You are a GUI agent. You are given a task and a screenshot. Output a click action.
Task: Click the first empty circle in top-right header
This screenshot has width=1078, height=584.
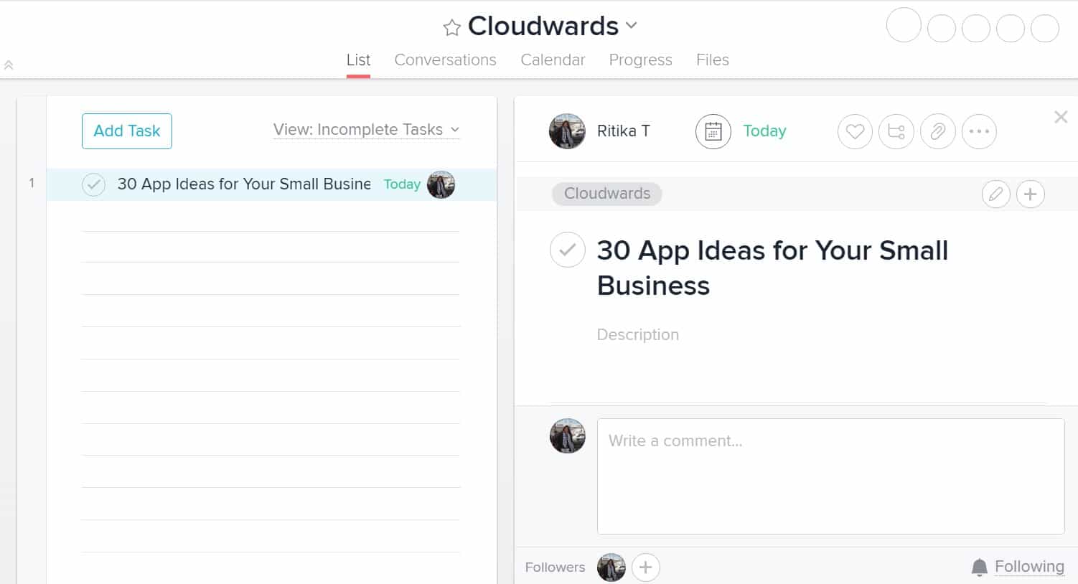(x=904, y=25)
